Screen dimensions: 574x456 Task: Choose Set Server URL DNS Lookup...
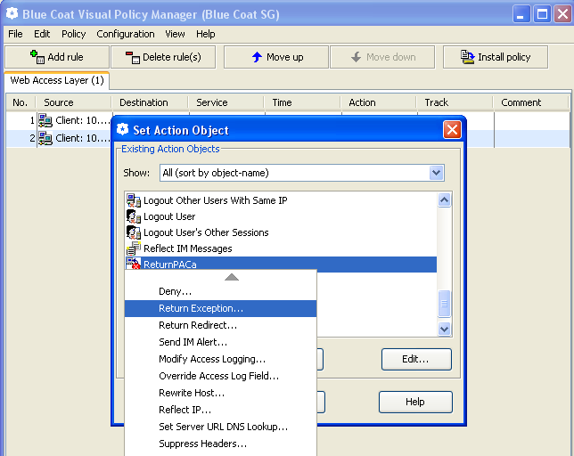[x=220, y=427]
